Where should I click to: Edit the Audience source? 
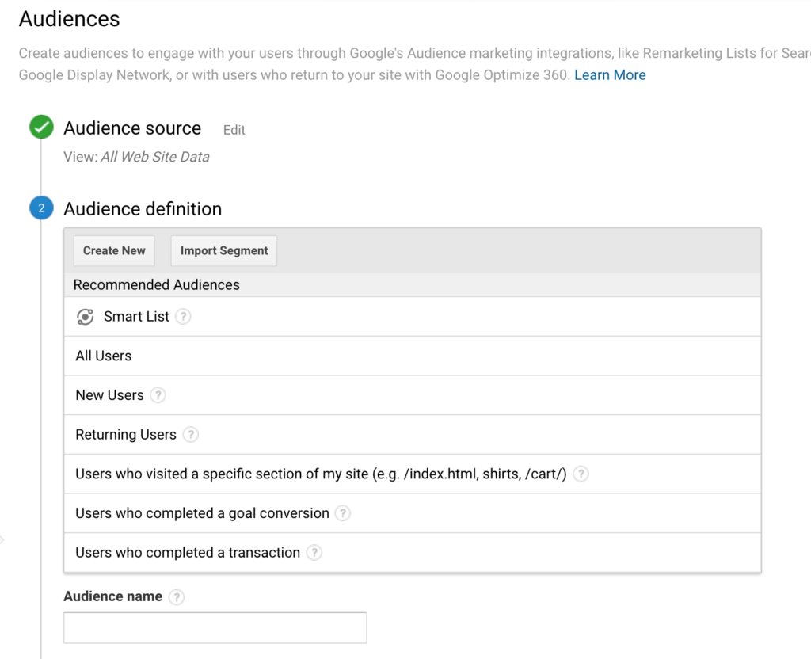coord(234,130)
